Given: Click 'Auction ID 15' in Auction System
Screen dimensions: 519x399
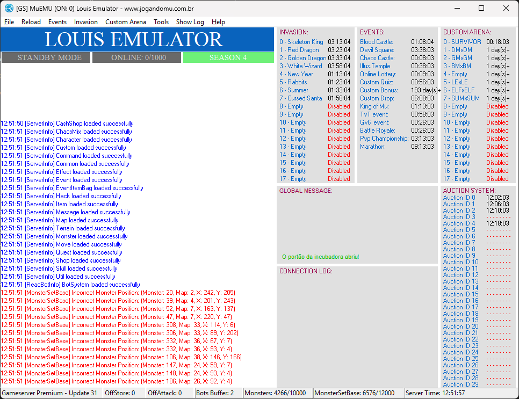Looking at the screenshot, I should [461, 294].
